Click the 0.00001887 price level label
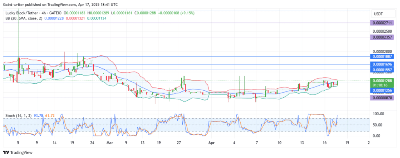 coord(382,56)
